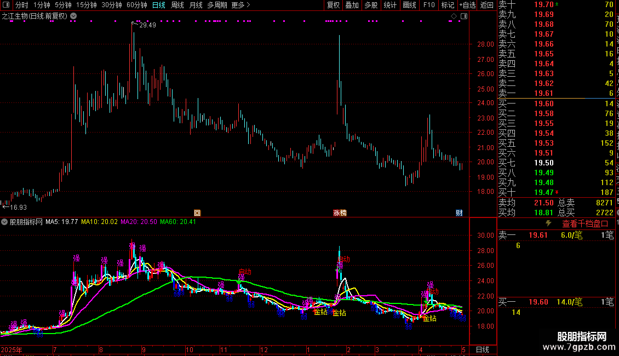This screenshot has height=356, width=619.
Task: Toggle the left sidebar panel icon
Action: [x=5, y=5]
